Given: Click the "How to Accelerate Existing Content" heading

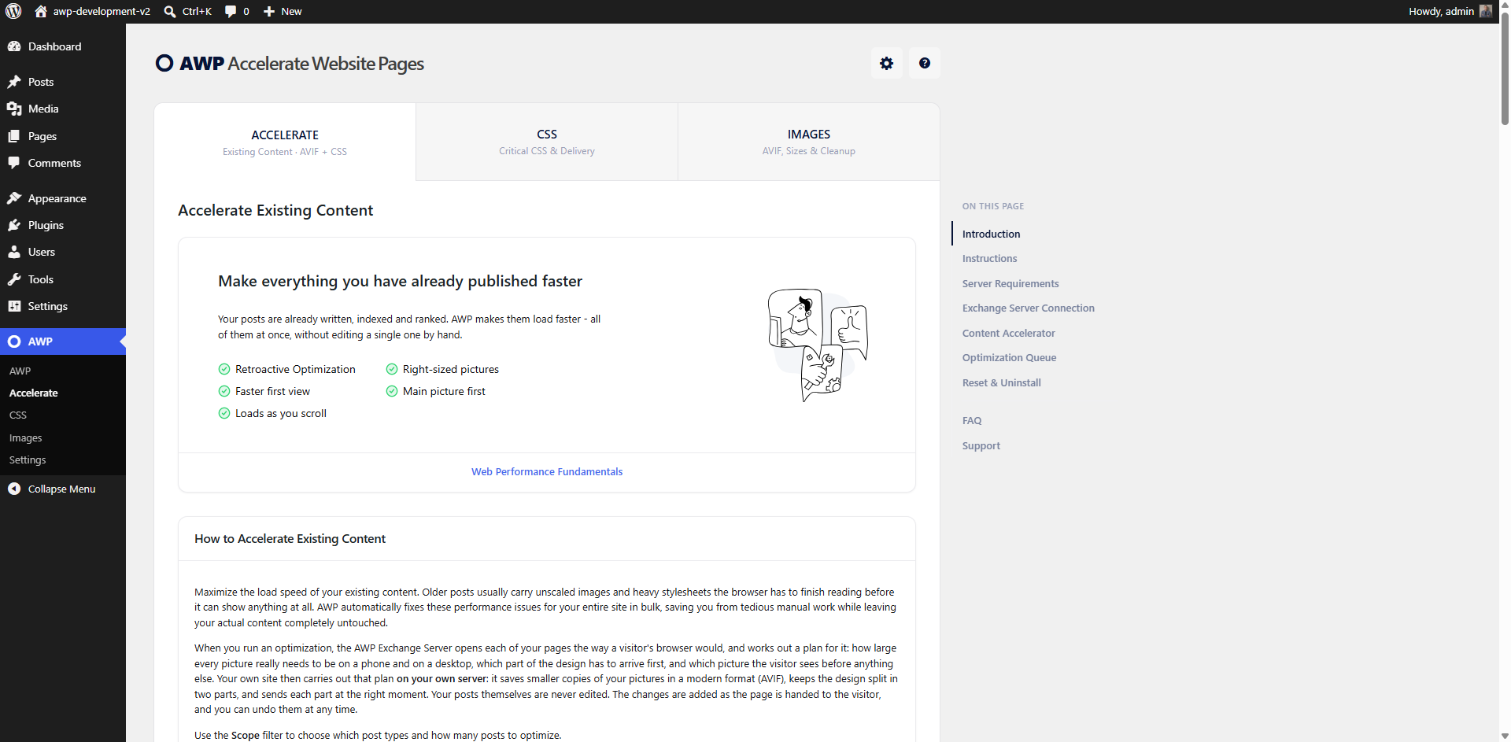Looking at the screenshot, I should tap(290, 538).
